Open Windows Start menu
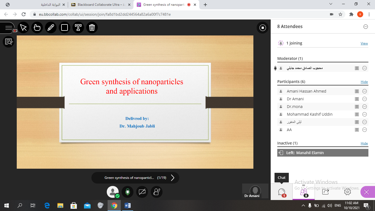The height and width of the screenshot is (211, 375). click(7, 205)
